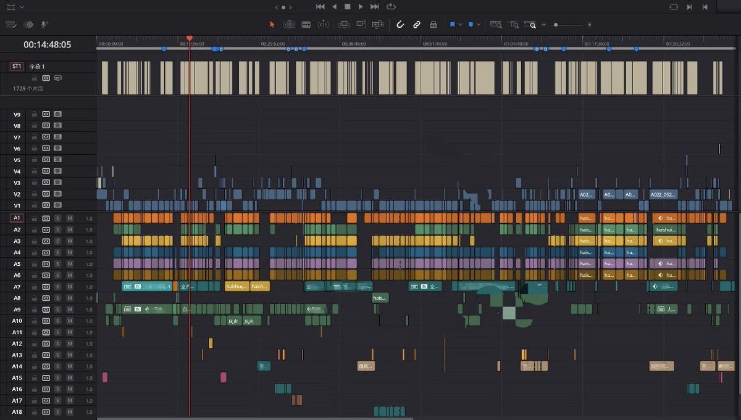
Task: Toggle auto track selector on A14
Action: [x=46, y=366]
